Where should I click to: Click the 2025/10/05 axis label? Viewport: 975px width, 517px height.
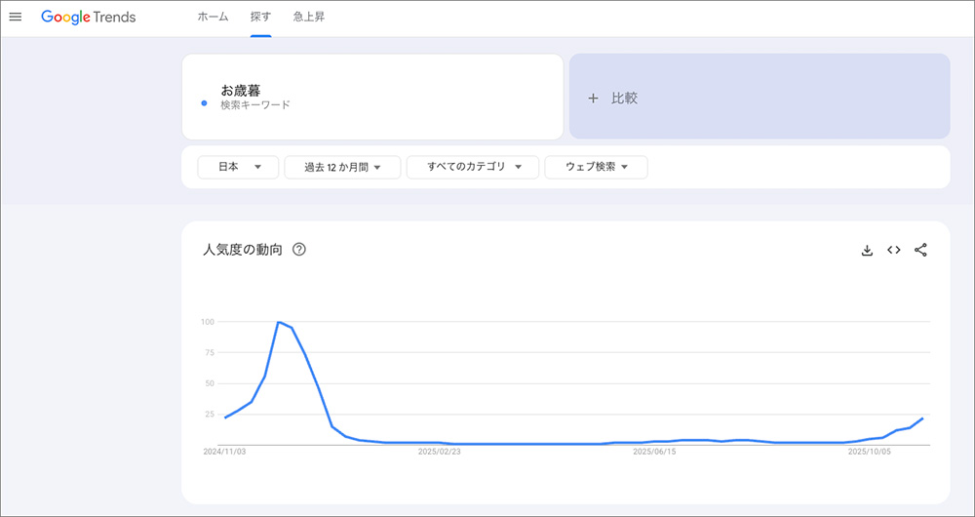point(870,452)
